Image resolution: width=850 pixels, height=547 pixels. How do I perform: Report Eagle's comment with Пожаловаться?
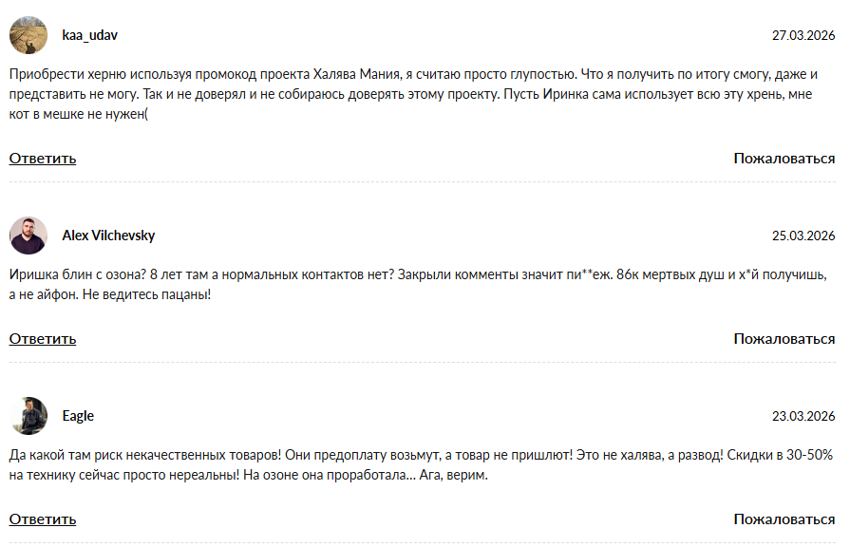(x=783, y=520)
